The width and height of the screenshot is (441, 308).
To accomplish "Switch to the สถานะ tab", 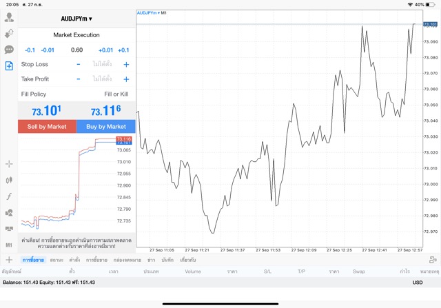I will click(x=57, y=260).
